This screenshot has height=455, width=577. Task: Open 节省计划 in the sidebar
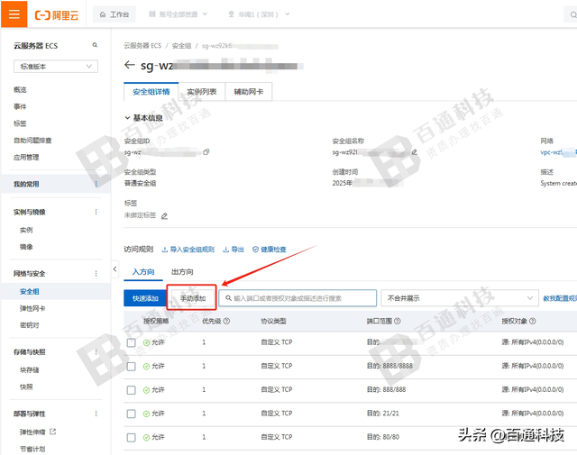tap(32, 449)
